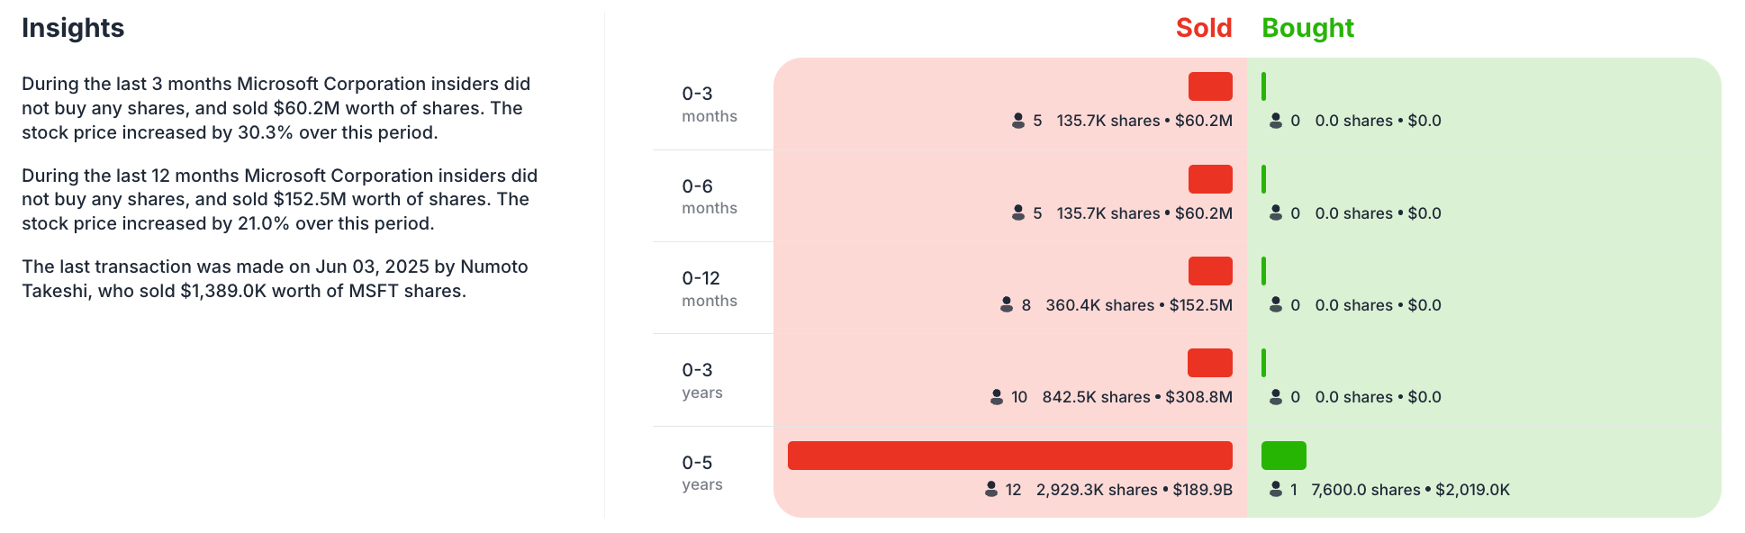This screenshot has height=533, width=1745.
Task: Click the 0-12 months period label
Action: click(x=710, y=288)
